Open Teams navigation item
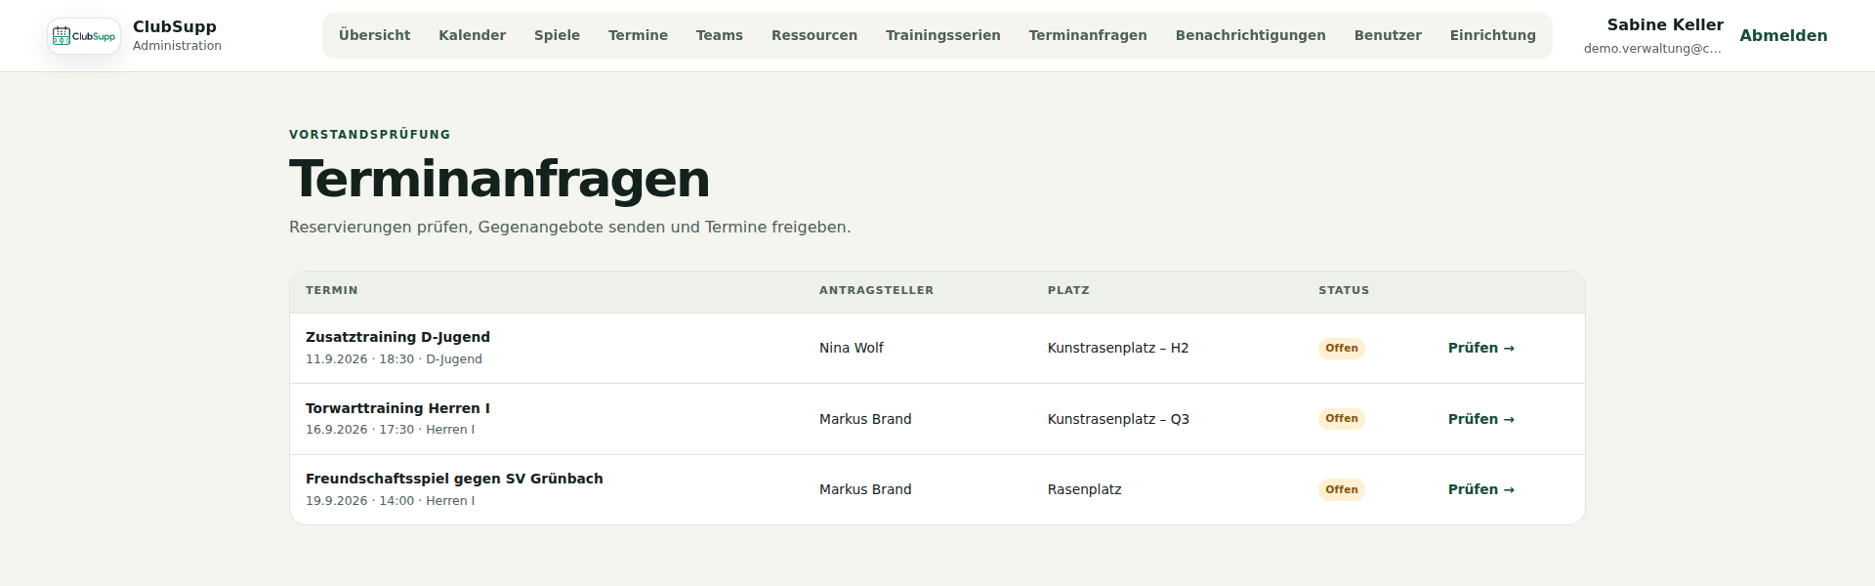 (720, 35)
